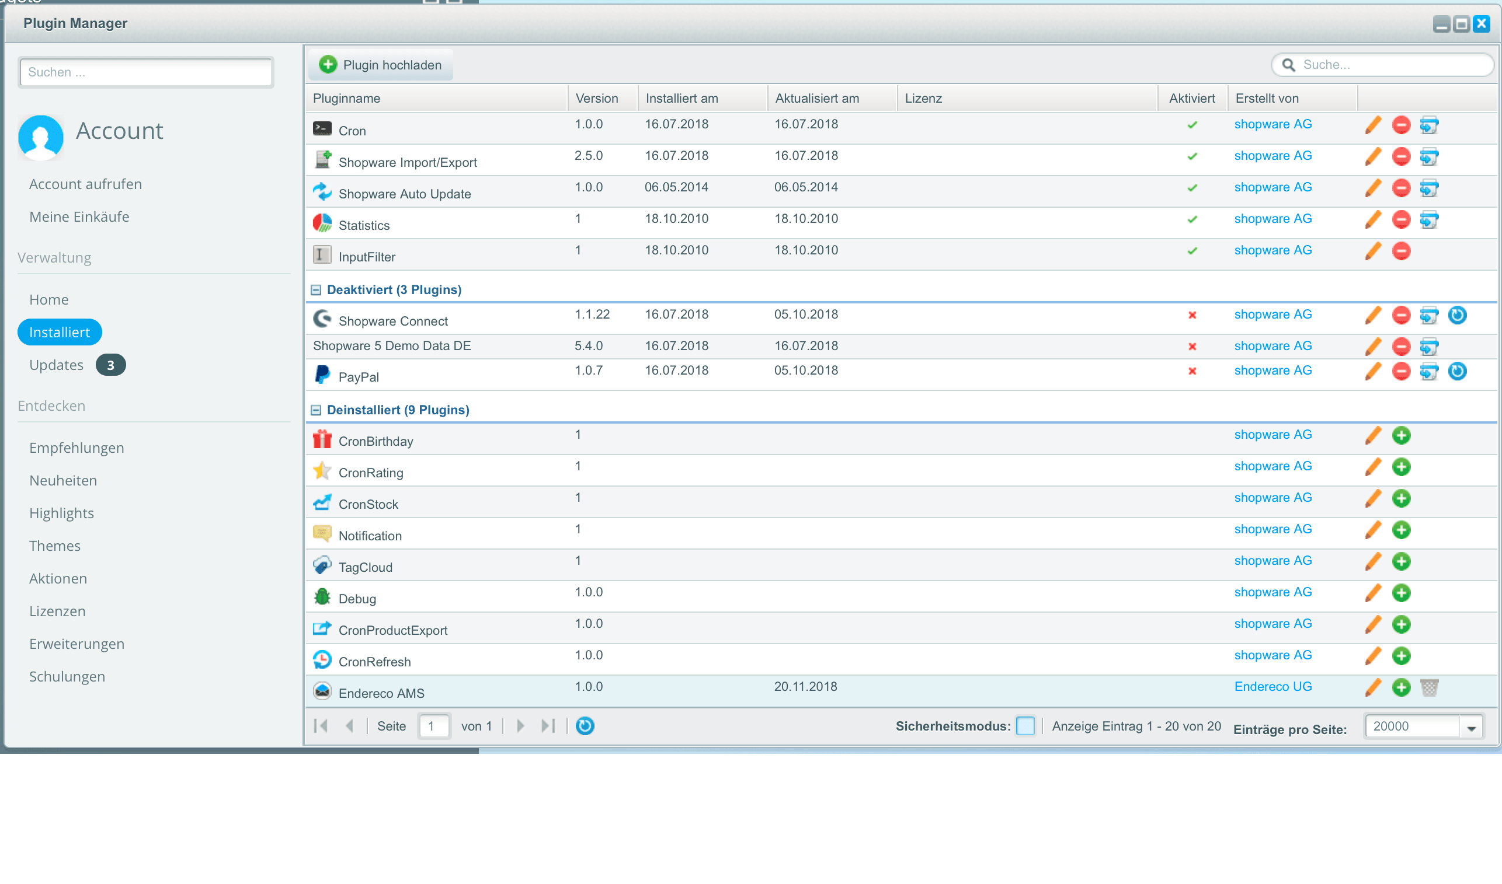Image resolution: width=1502 pixels, height=884 pixels.
Task: Collapse the Deinstalliert (9 Plugins) group
Action: (x=316, y=410)
